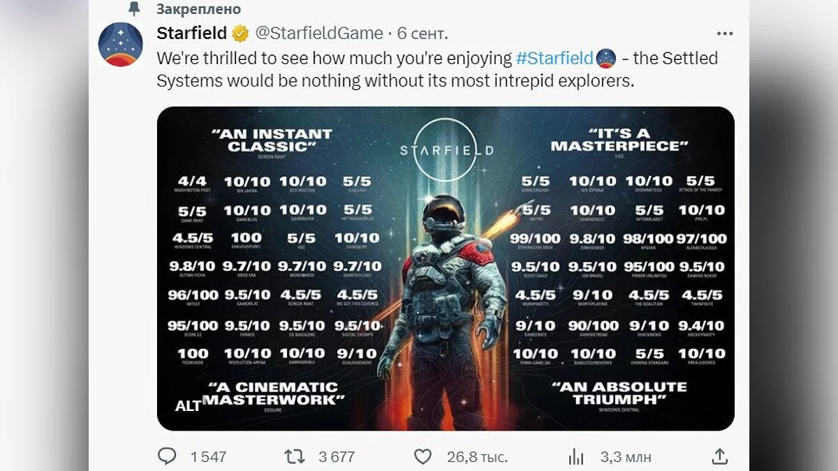The width and height of the screenshot is (838, 471).
Task: Click the planet emoji after the hashtag
Action: click(606, 58)
